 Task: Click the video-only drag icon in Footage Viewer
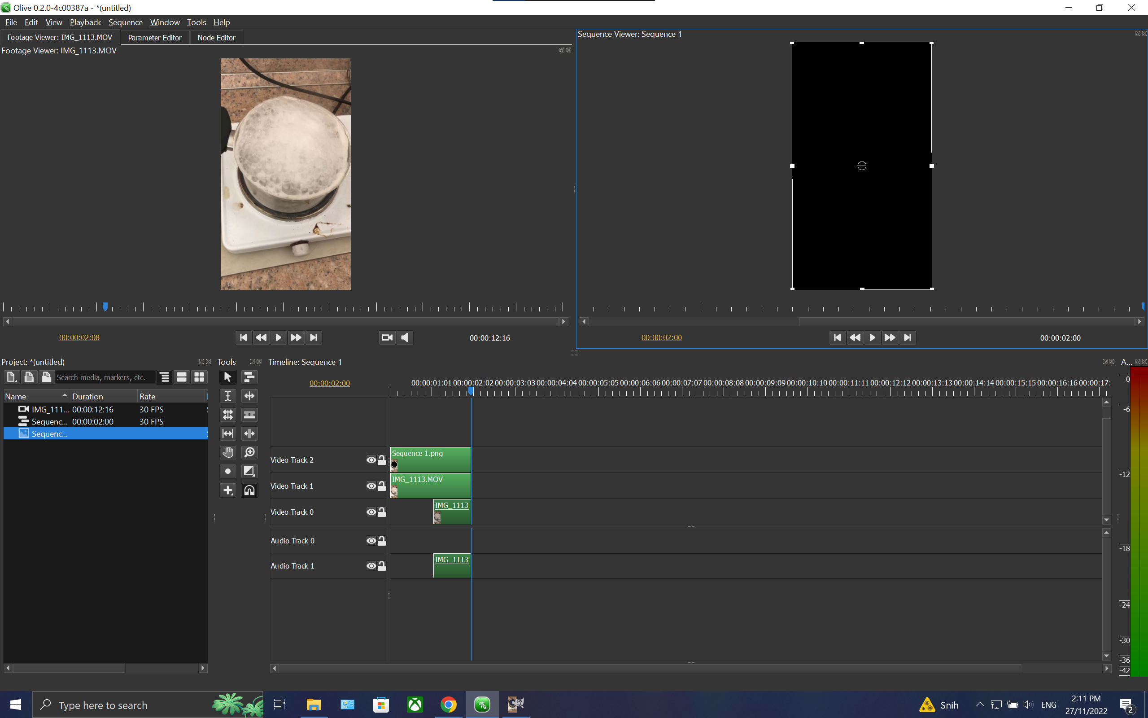387,337
